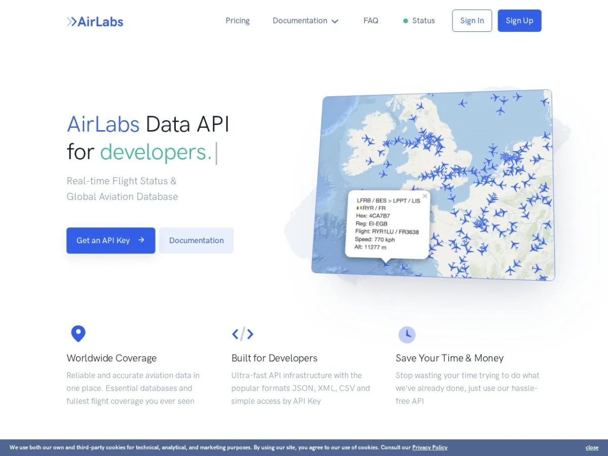
Task: Click the Sign Up button
Action: click(519, 21)
